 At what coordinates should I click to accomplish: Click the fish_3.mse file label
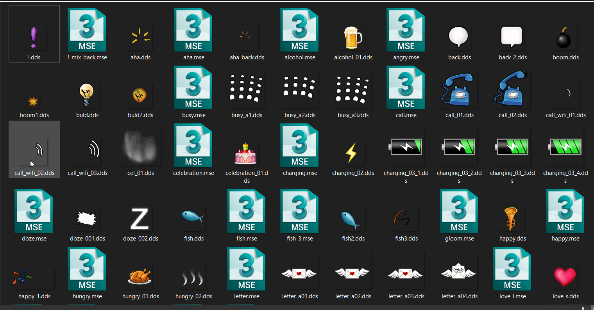[x=300, y=239]
